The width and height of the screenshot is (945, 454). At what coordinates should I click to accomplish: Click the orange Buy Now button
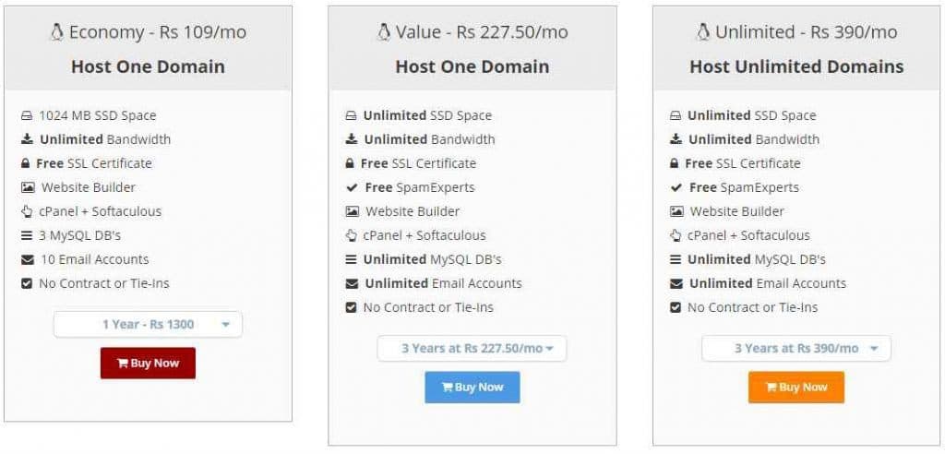tap(796, 387)
